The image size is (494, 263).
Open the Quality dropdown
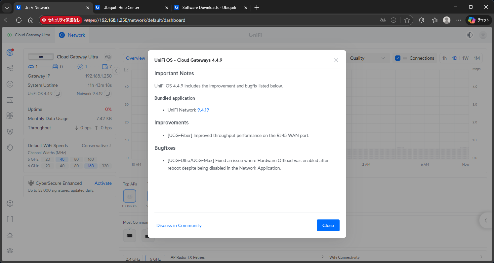[367, 58]
